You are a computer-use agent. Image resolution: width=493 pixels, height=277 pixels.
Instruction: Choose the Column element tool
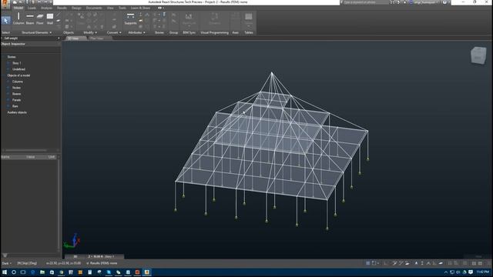click(18, 18)
